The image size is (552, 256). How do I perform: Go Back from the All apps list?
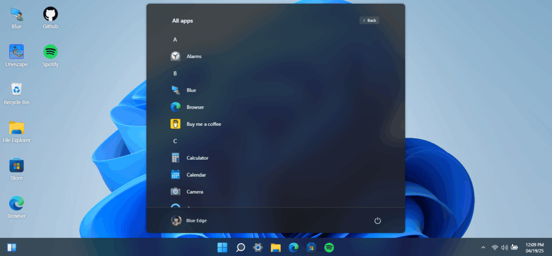pos(369,20)
